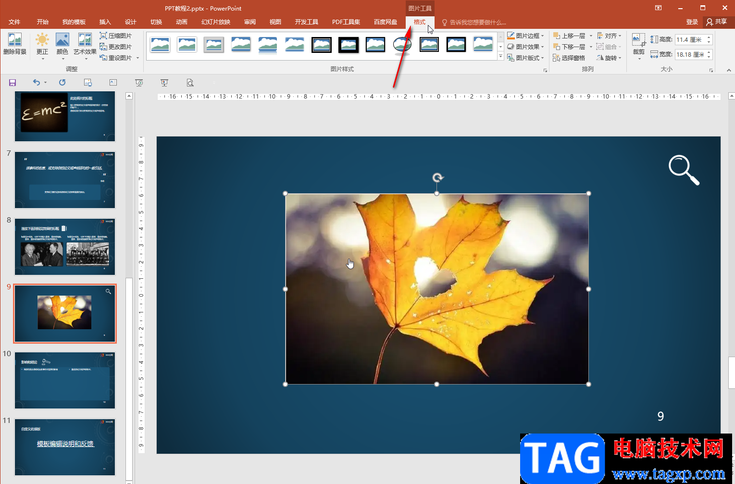Decrease picture width with the down spinner
The image size is (735, 484).
click(x=709, y=57)
